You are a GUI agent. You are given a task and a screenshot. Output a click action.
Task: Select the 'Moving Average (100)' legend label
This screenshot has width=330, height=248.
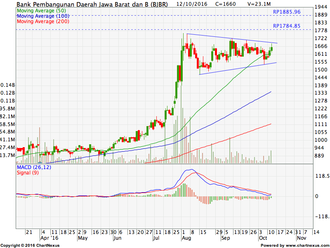(43, 16)
